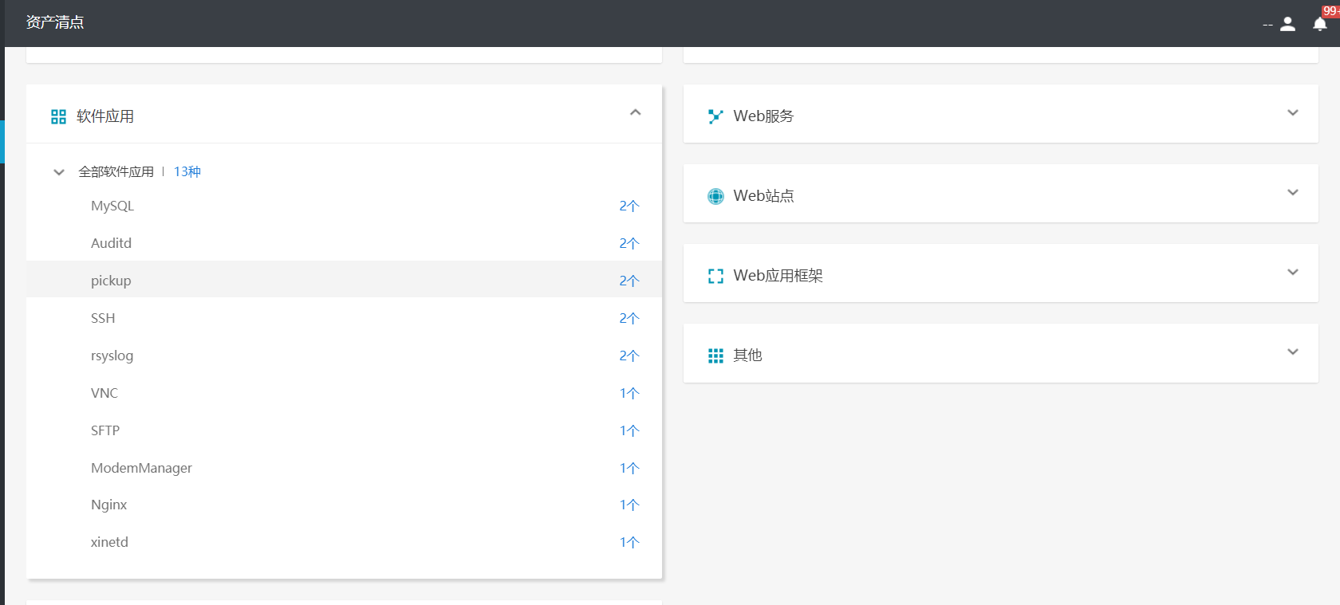Screen dimensions: 1340x605
Task: Select the Nginx row name
Action: tap(108, 505)
